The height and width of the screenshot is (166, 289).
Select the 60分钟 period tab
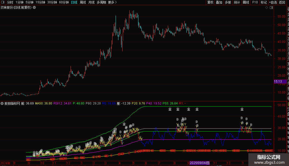64,2
